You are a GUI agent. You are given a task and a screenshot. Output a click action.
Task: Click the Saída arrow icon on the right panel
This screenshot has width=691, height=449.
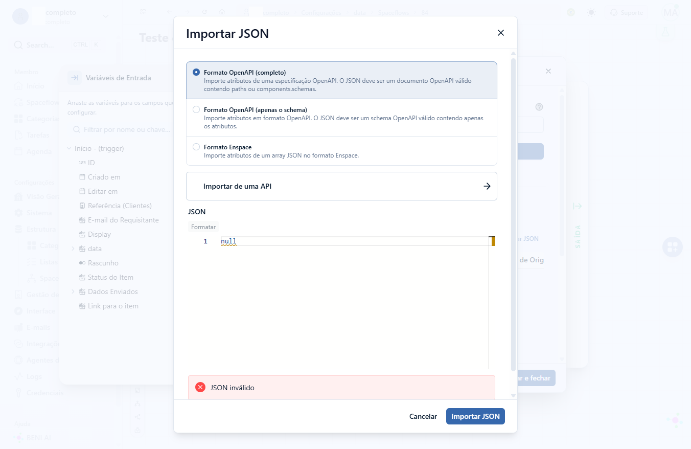click(x=578, y=206)
